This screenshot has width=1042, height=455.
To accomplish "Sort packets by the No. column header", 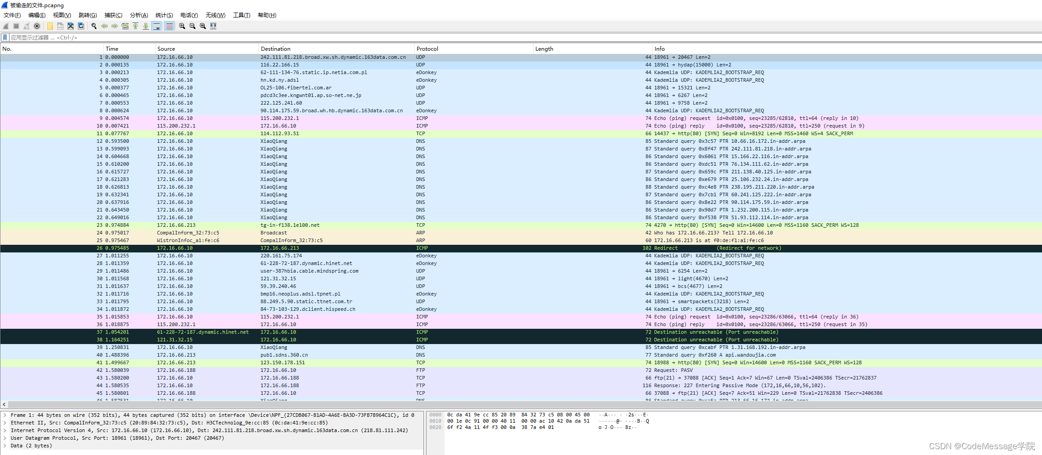I will click(x=52, y=49).
